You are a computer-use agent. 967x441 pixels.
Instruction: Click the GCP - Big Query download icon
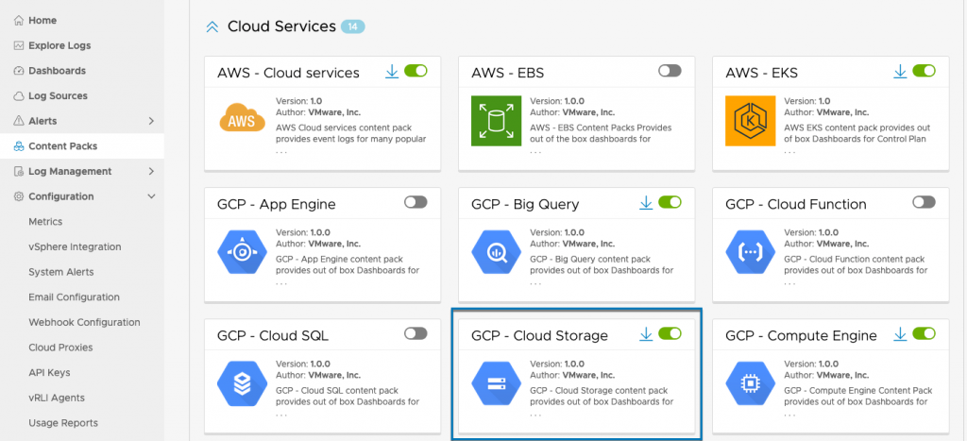coord(646,203)
